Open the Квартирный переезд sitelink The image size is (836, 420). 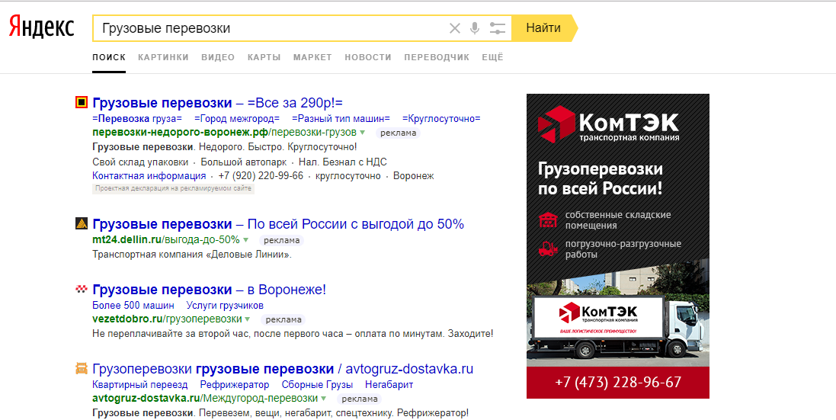[x=139, y=385]
